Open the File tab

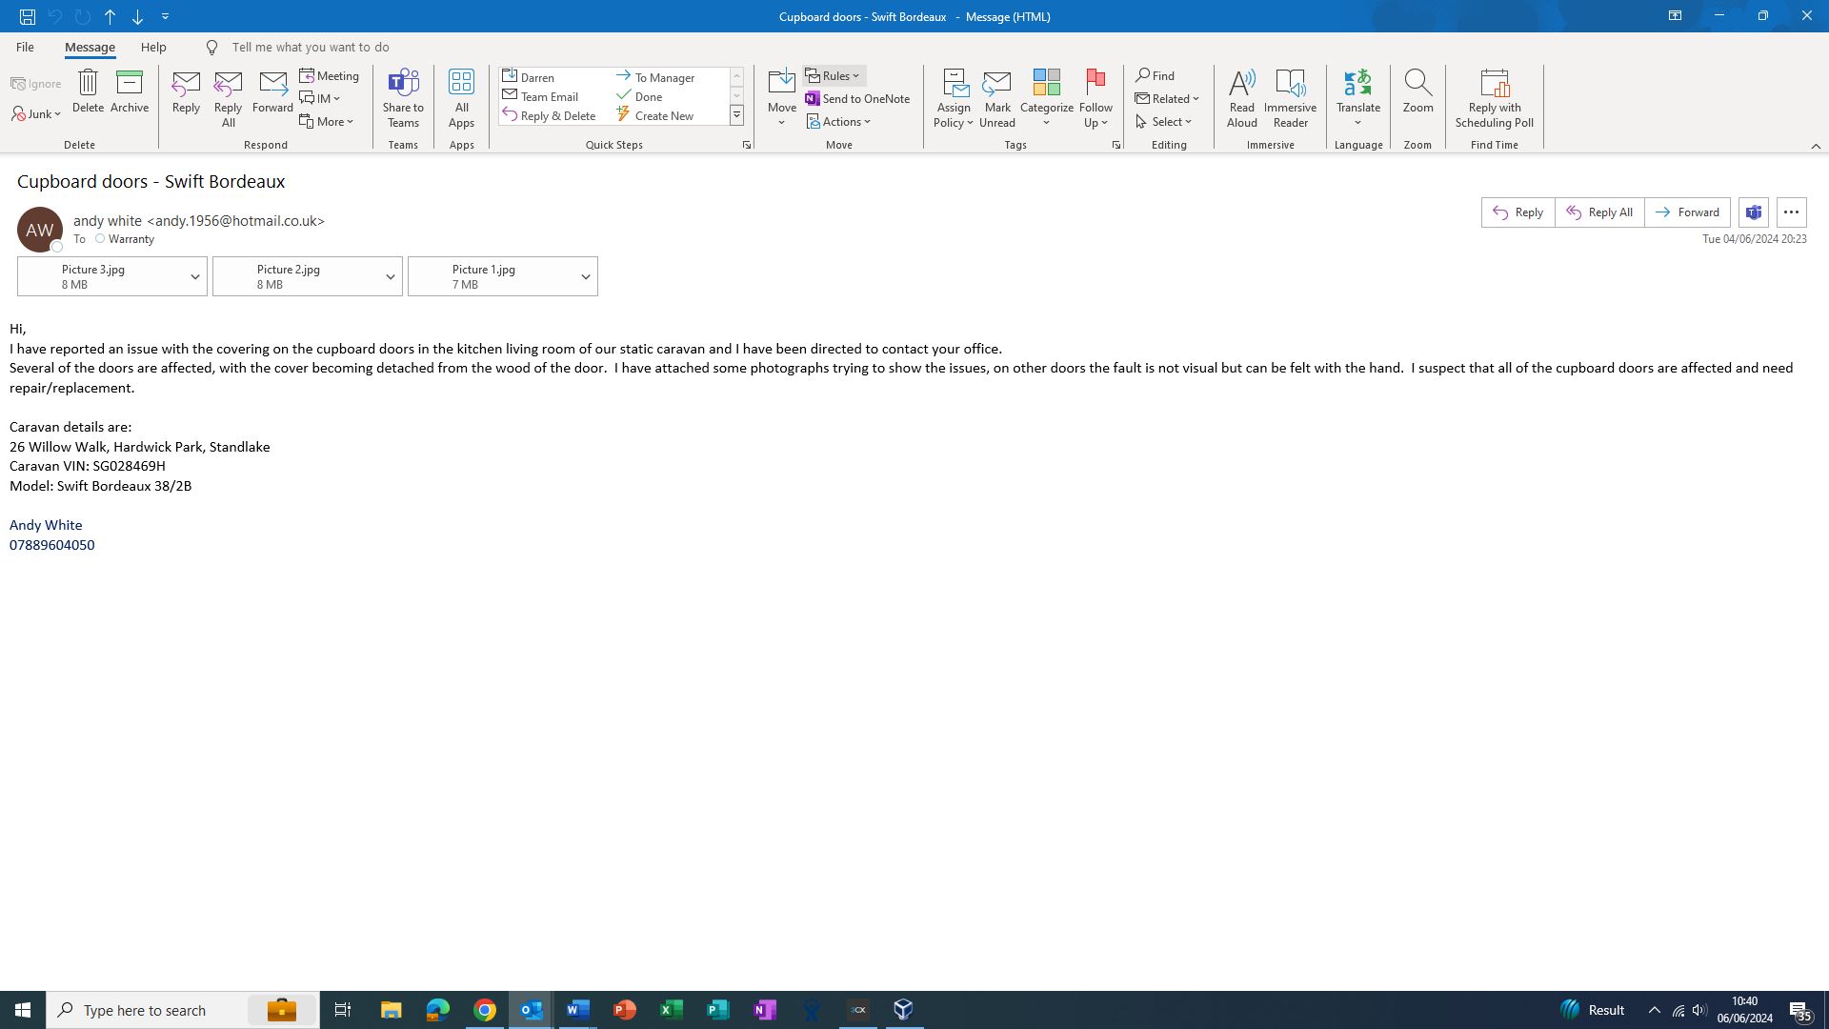pos(25,47)
